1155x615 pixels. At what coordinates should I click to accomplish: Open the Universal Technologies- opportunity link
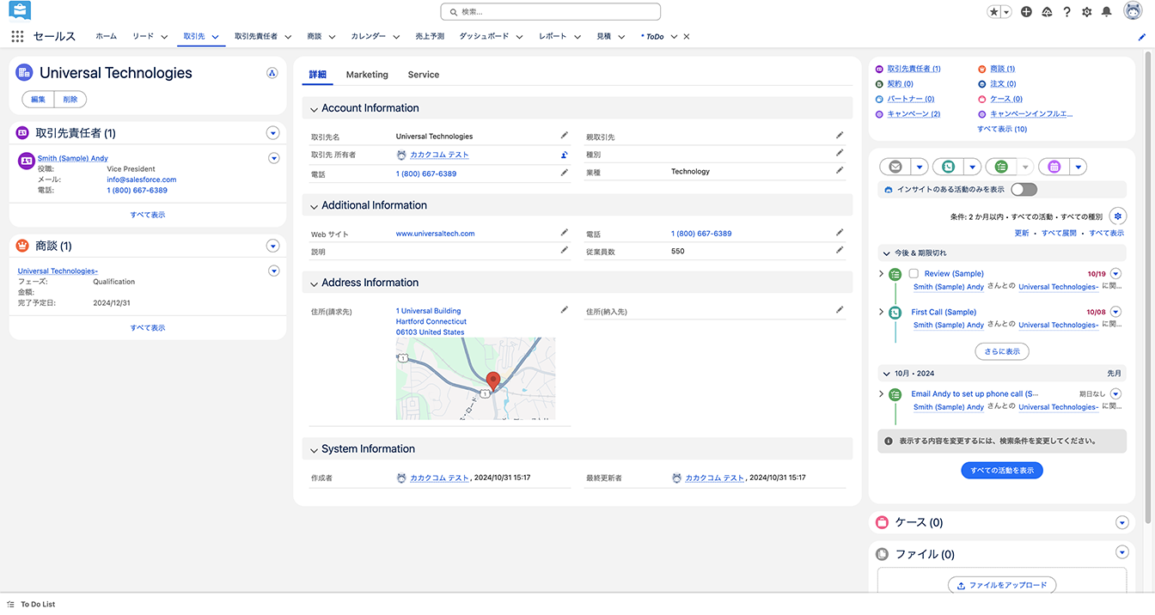point(58,271)
